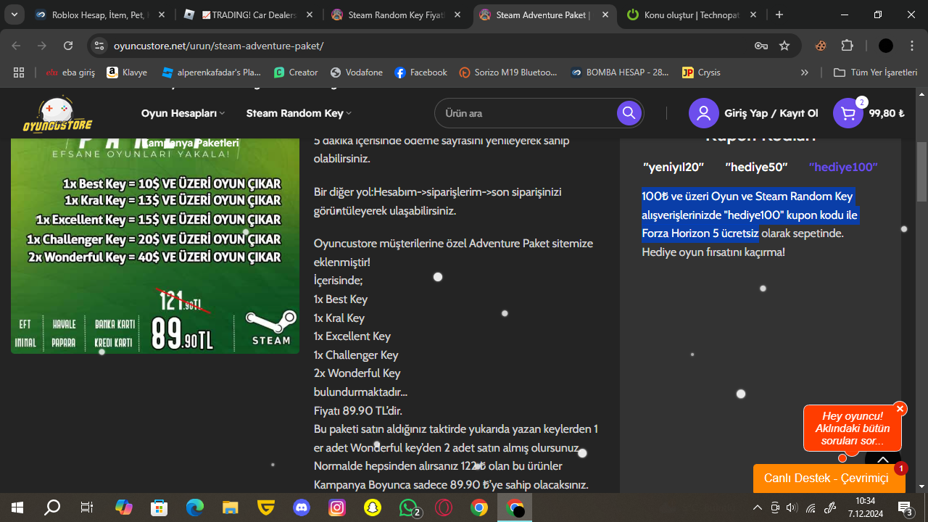This screenshot has width=928, height=522.
Task: Click the saved passwords key icon
Action: pyautogui.click(x=761, y=46)
